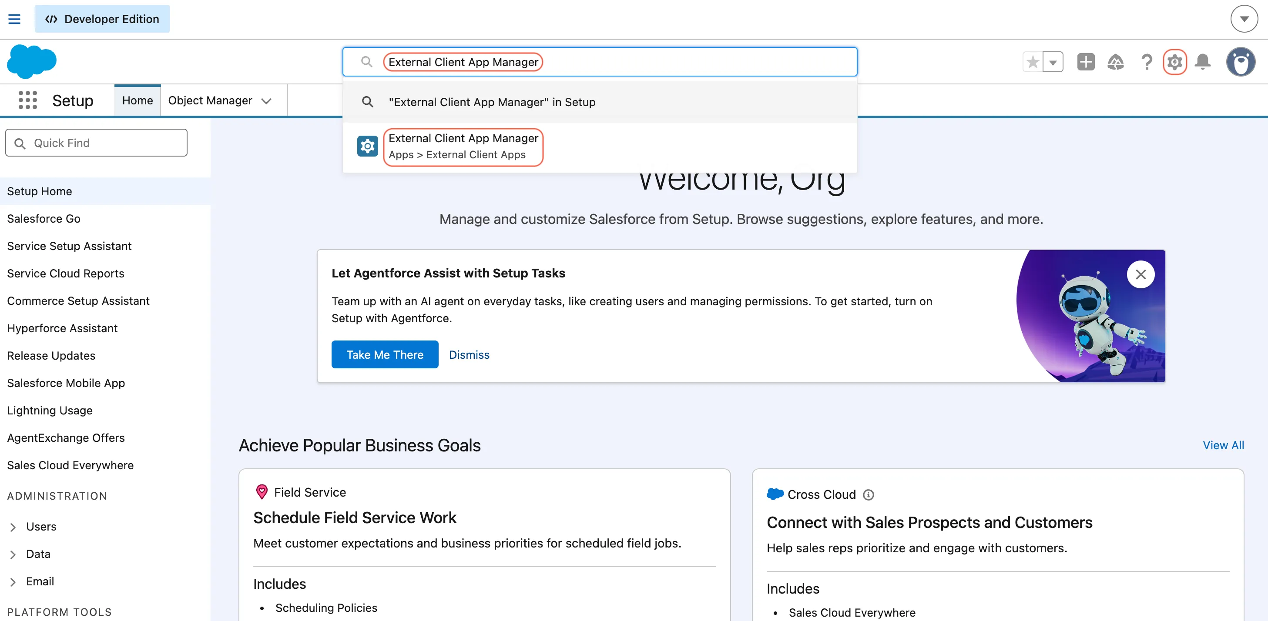Expand the Object Manager tab chevron
This screenshot has width=1268, height=621.
coord(266,101)
